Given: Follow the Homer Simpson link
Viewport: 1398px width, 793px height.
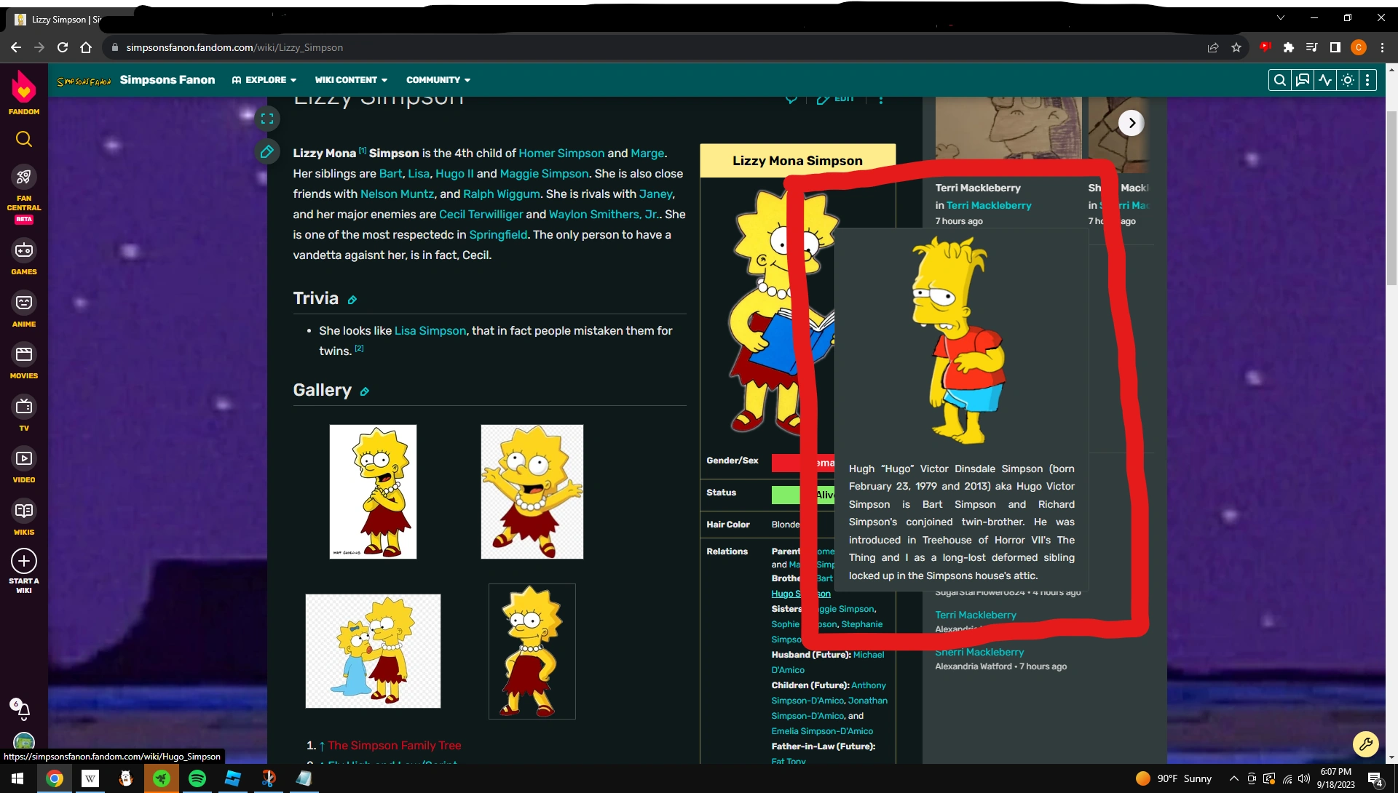Looking at the screenshot, I should tap(561, 154).
